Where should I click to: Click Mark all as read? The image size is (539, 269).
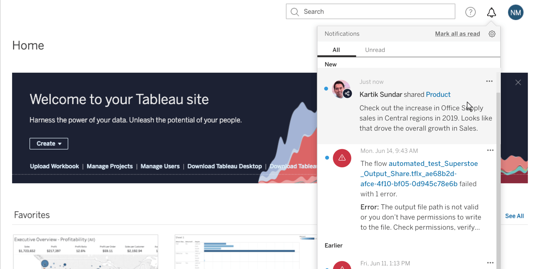click(457, 34)
